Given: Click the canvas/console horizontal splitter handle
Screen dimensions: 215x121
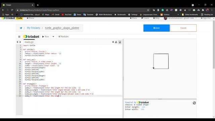Looking at the screenshot, I should [160, 99].
